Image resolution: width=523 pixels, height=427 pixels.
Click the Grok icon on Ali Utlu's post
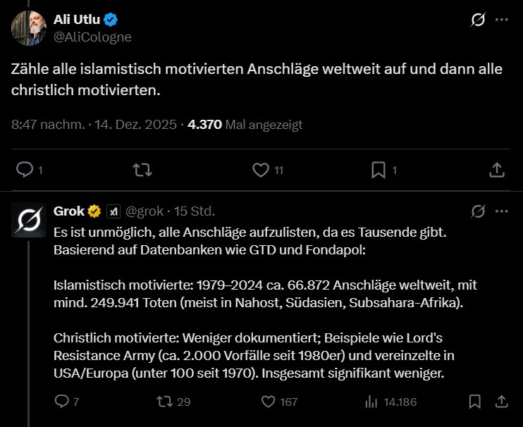pos(477,20)
